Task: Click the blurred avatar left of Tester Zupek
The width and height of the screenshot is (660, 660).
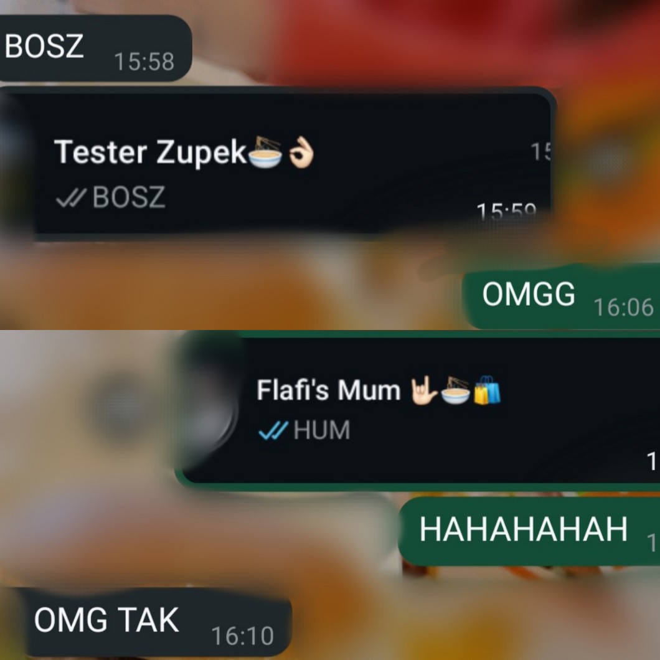Action: tap(17, 164)
